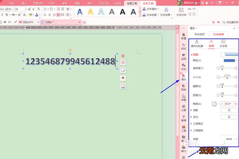This screenshot has height=159, width=239.
Task: Click the new tab heart plus button
Action: pyautogui.click(x=84, y=22)
